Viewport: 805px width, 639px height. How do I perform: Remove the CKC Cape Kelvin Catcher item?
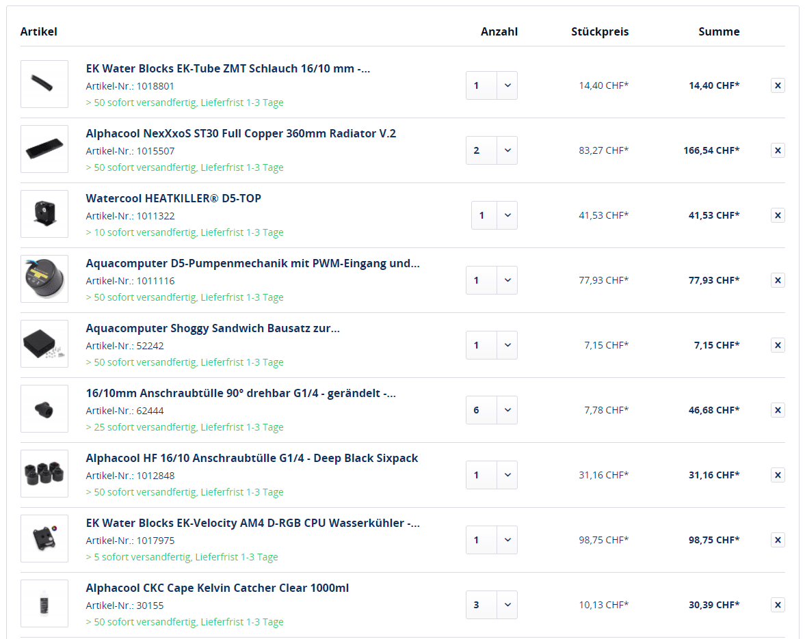pyautogui.click(x=778, y=605)
